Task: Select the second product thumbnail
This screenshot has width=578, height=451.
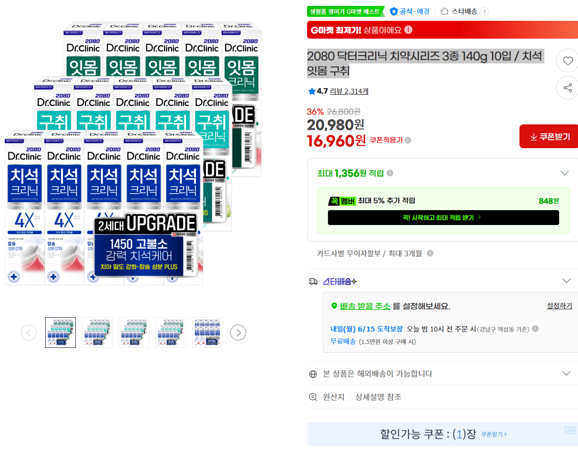Action: [97, 333]
